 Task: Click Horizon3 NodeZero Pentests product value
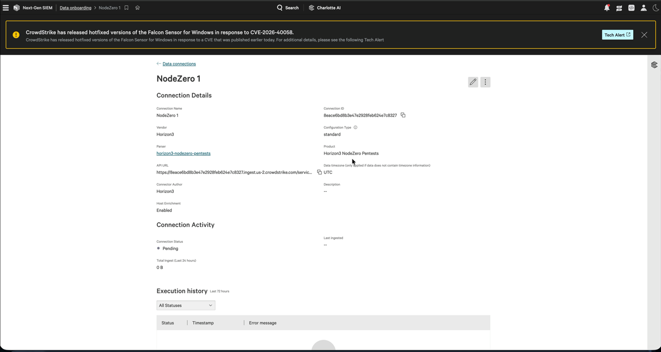(x=351, y=154)
